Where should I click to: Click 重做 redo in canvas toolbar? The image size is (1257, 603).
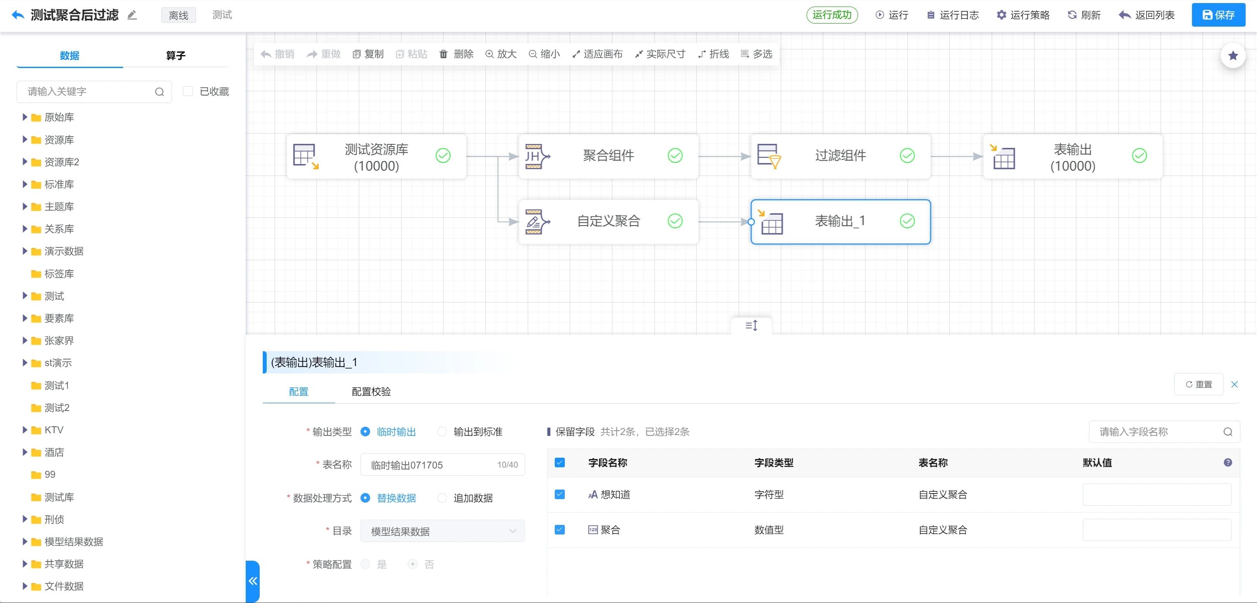point(323,54)
